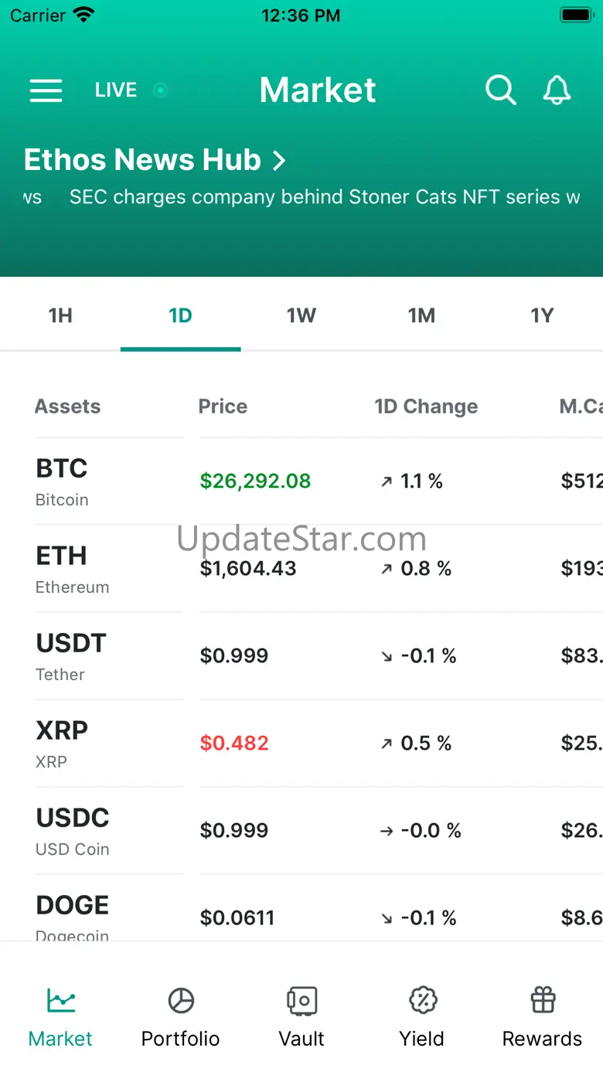Image resolution: width=603 pixels, height=1072 pixels.
Task: Open notifications bell icon
Action: (557, 90)
